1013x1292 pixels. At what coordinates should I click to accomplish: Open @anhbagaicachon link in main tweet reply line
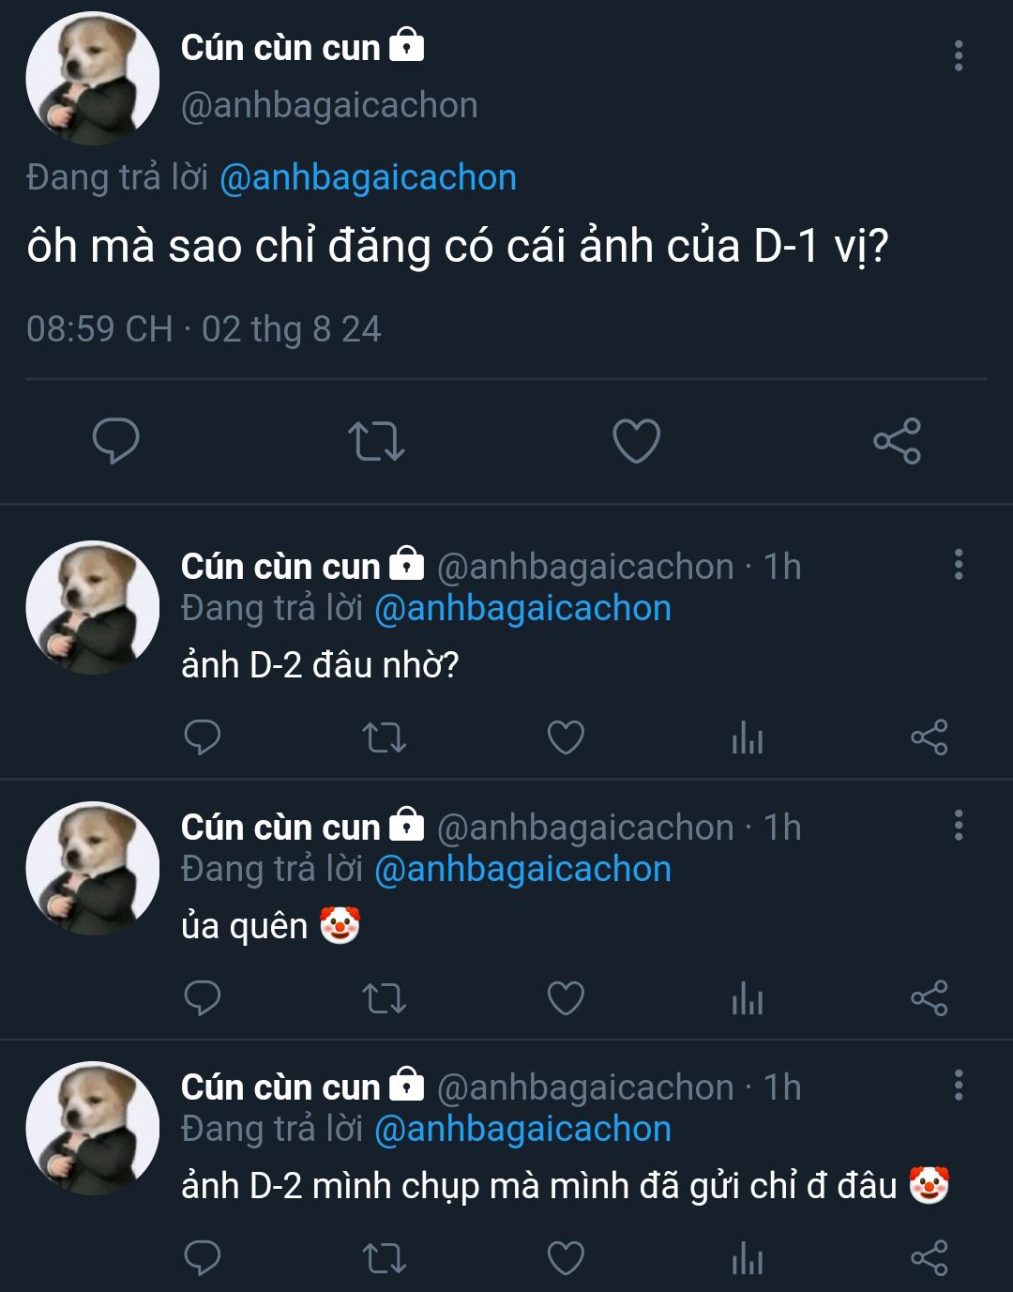(368, 177)
